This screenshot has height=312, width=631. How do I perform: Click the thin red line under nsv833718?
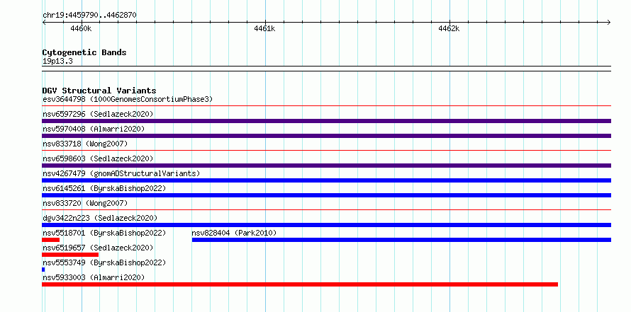326,151
